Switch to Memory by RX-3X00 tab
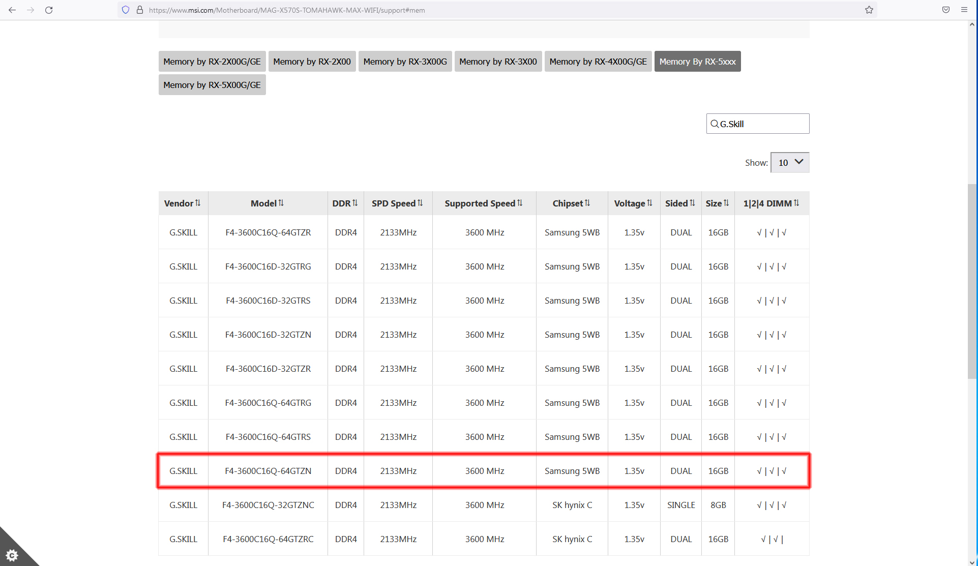 (x=498, y=62)
